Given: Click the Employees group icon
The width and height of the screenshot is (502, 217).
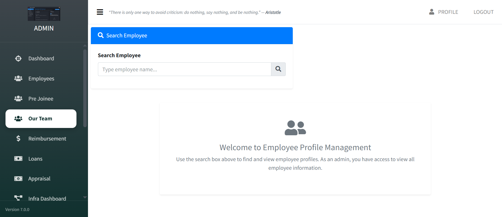Looking at the screenshot, I should [18, 78].
